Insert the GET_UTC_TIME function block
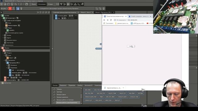The width and height of the screenshot is (198, 111). 110,97
